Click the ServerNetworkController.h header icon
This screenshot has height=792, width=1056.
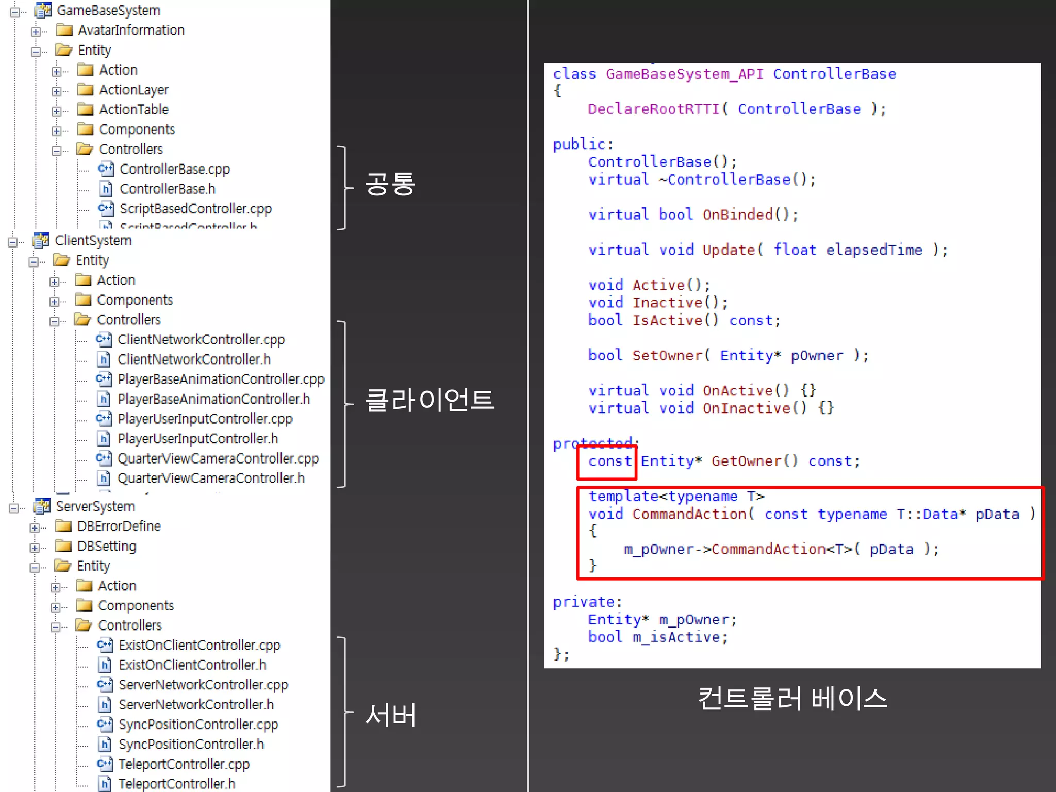coord(105,704)
